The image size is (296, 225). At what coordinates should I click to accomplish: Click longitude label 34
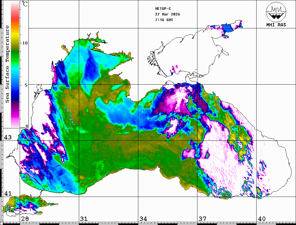(x=143, y=219)
